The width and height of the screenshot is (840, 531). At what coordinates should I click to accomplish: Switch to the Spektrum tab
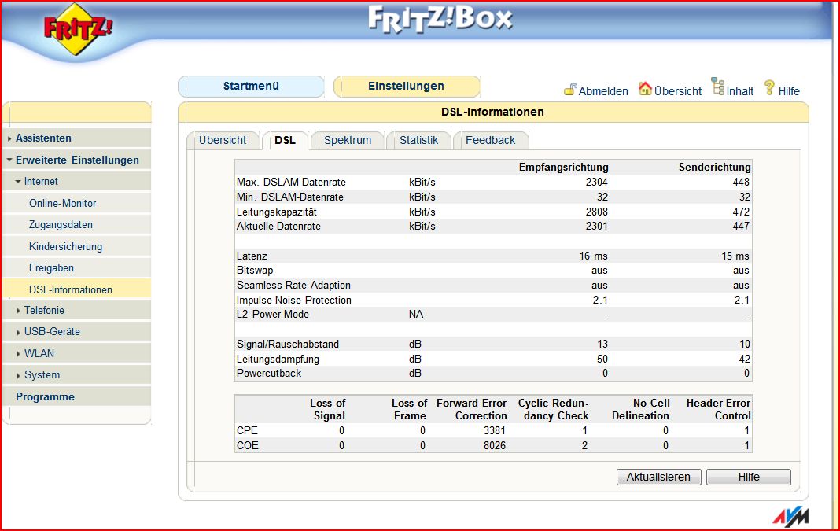point(348,140)
